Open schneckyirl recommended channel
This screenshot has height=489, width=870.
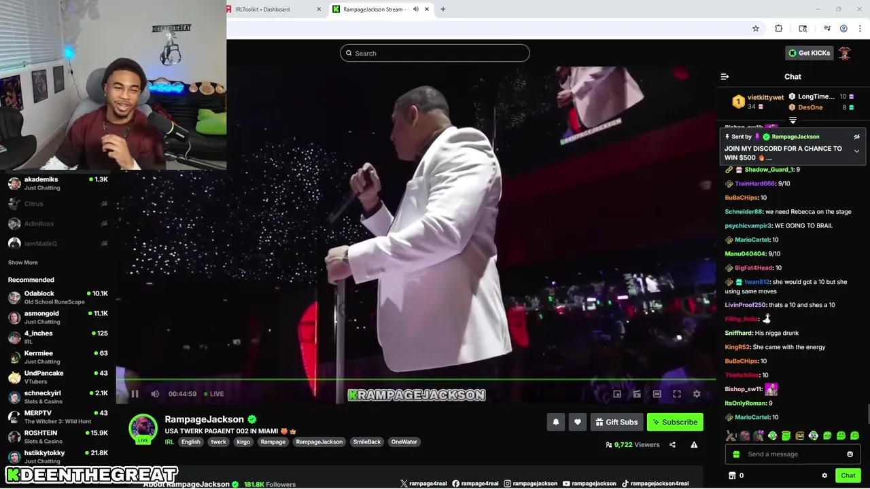tap(58, 397)
